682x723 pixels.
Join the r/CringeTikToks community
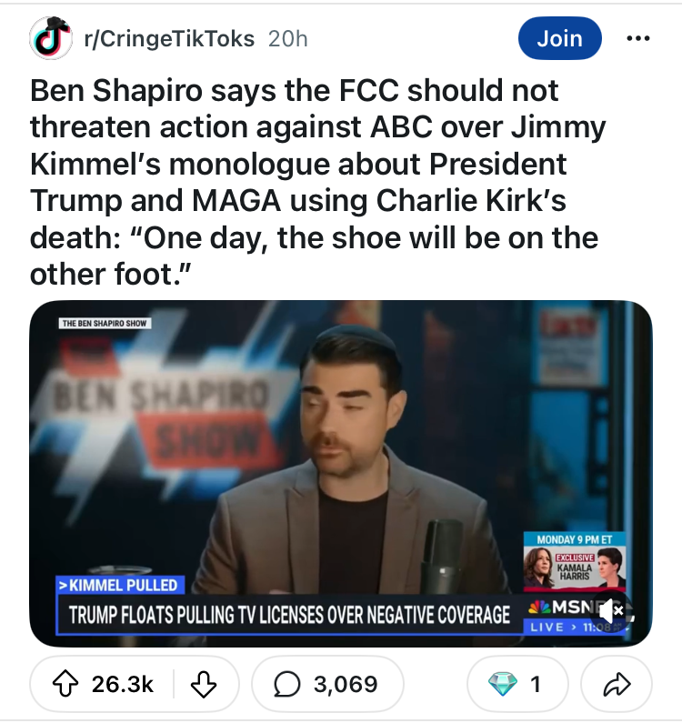pos(559,38)
